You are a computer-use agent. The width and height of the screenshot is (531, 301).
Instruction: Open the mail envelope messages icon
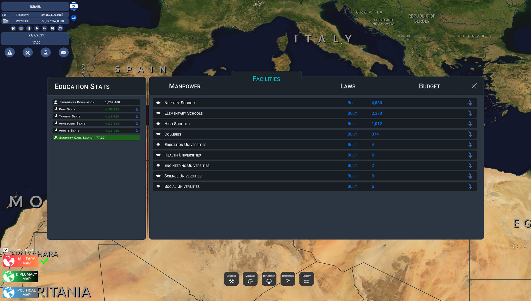click(x=64, y=52)
